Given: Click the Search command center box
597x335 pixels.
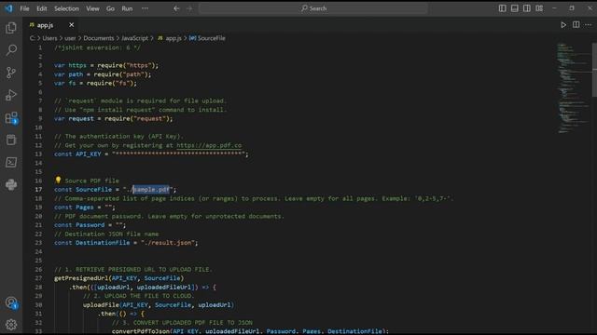Looking at the screenshot, I should 313,8.
